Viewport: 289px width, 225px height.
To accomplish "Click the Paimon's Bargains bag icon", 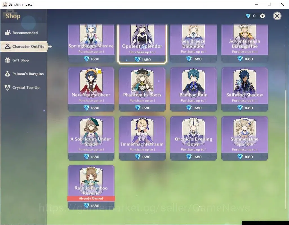I will click(x=8, y=74).
